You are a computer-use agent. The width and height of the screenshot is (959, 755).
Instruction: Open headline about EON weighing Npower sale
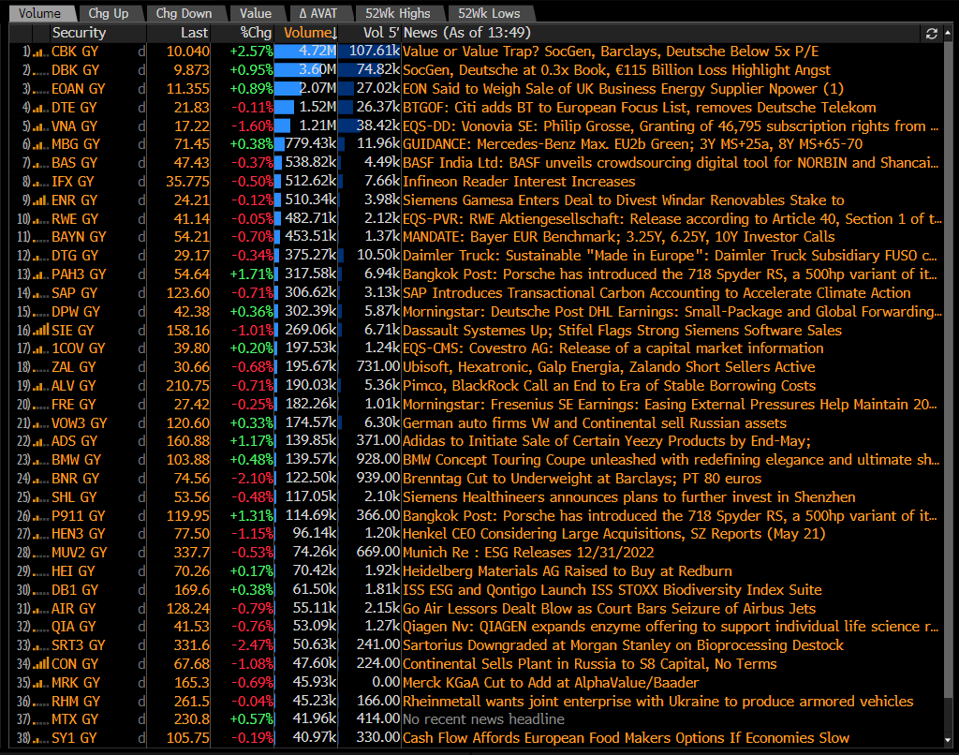623,89
